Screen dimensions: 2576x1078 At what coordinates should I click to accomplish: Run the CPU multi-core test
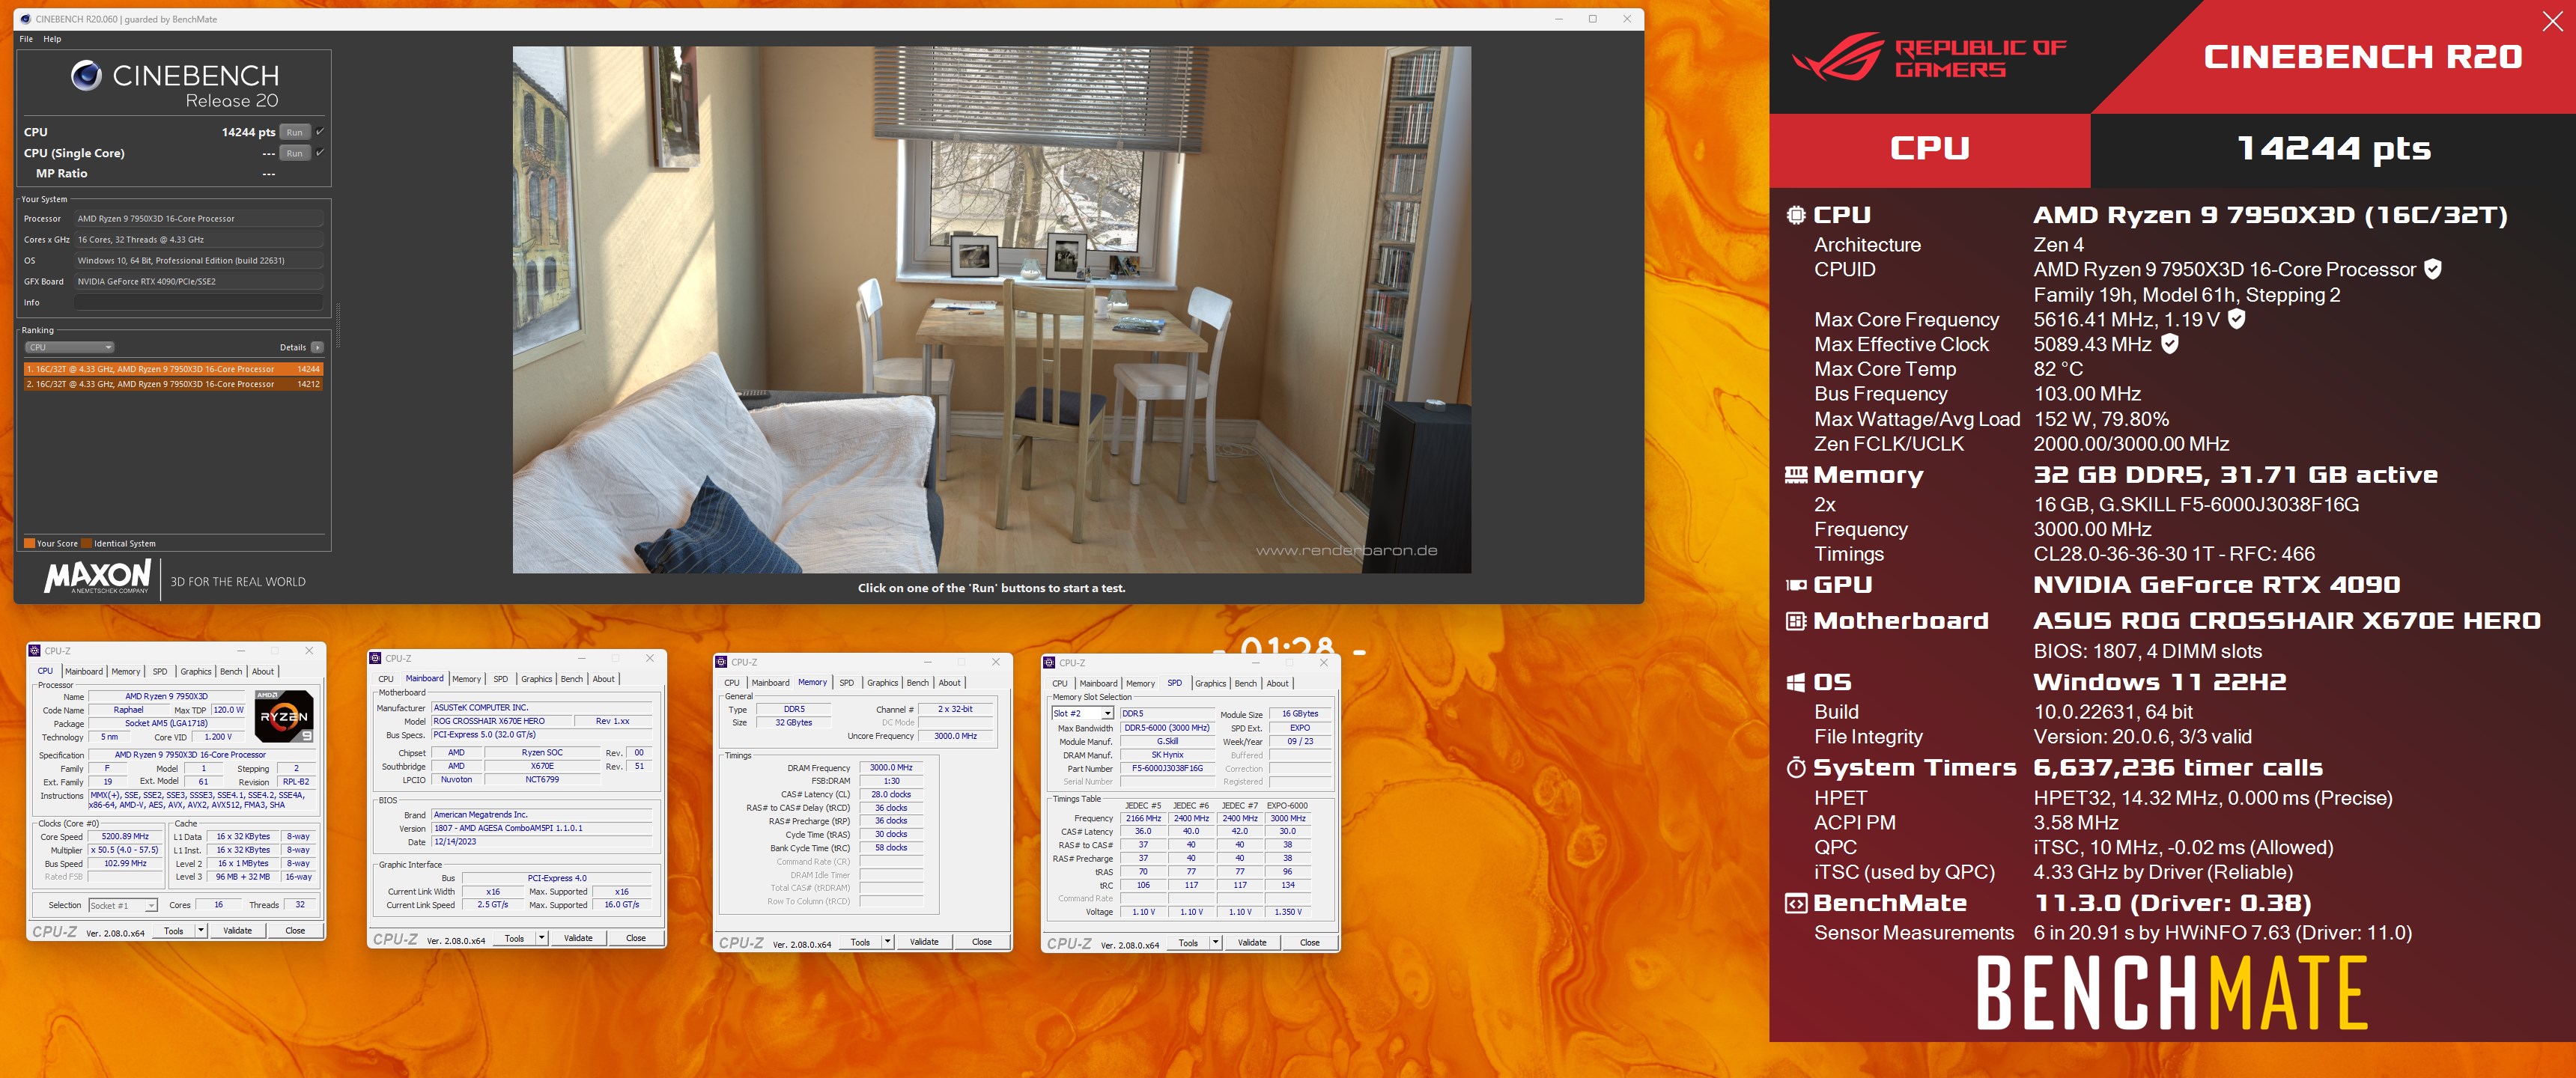tap(294, 132)
